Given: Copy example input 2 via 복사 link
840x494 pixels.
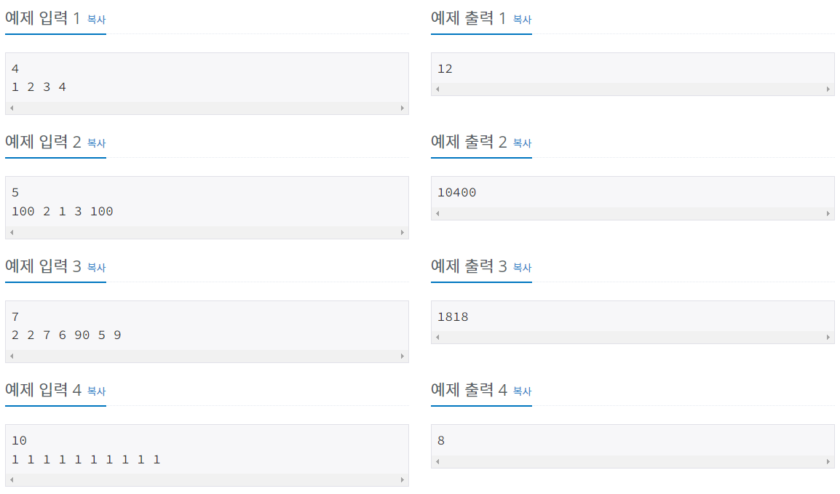Looking at the screenshot, I should point(96,143).
